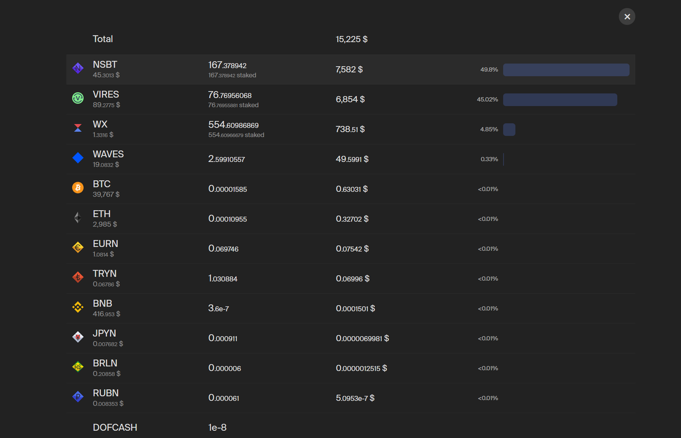Select the TRYN token name
The image size is (681, 438).
tap(105, 274)
